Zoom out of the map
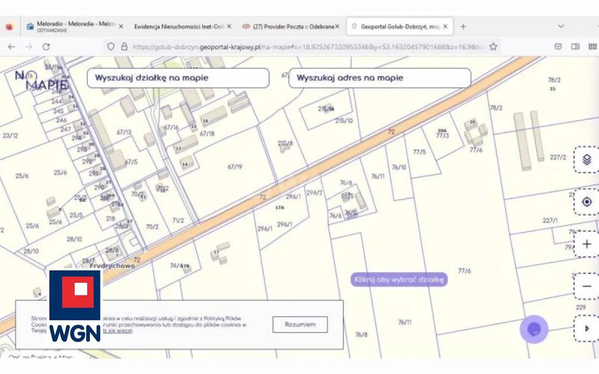Image resolution: width=599 pixels, height=374 pixels. tap(587, 286)
